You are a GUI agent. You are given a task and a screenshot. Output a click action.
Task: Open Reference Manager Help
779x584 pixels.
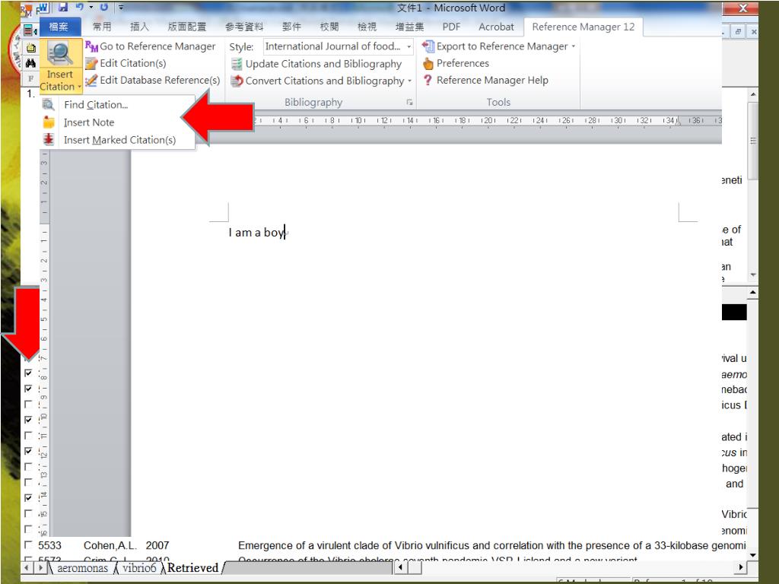click(485, 80)
